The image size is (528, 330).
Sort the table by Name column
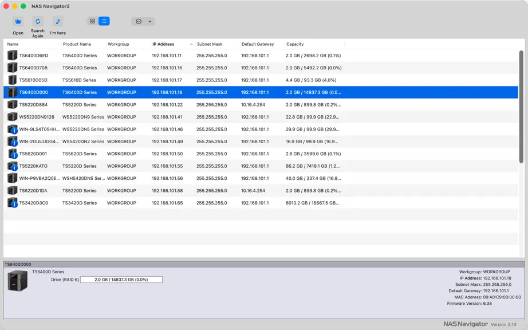[x=13, y=44]
